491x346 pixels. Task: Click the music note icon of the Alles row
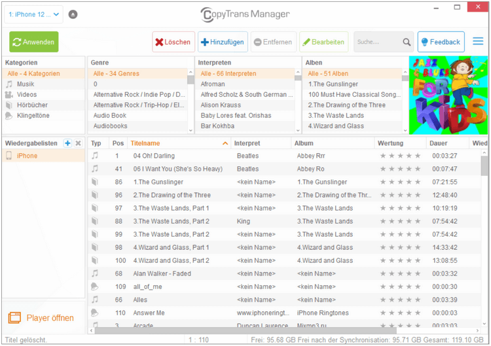(95, 300)
